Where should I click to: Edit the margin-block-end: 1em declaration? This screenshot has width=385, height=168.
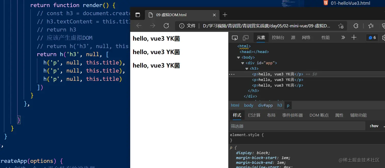[261, 163]
